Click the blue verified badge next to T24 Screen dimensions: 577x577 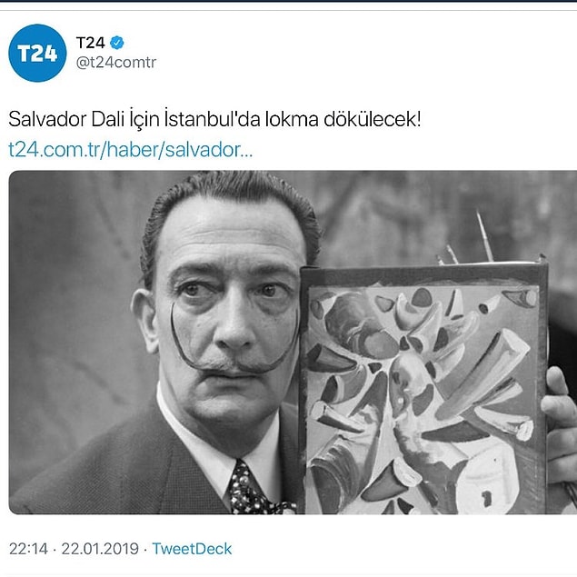pos(117,43)
